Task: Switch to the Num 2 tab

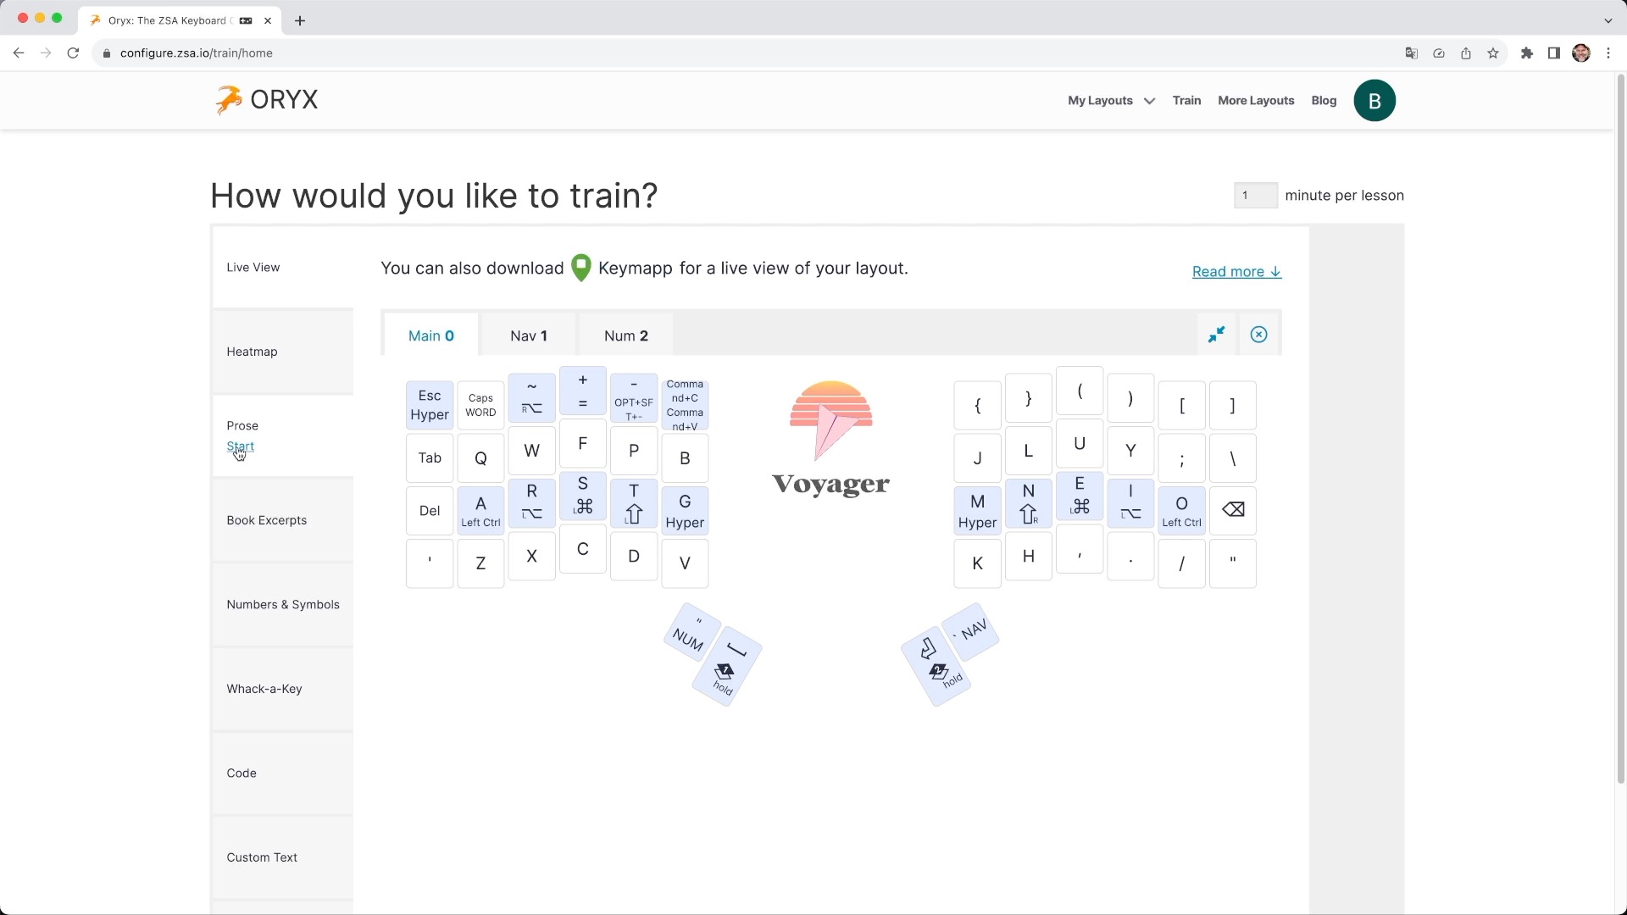Action: (x=625, y=335)
